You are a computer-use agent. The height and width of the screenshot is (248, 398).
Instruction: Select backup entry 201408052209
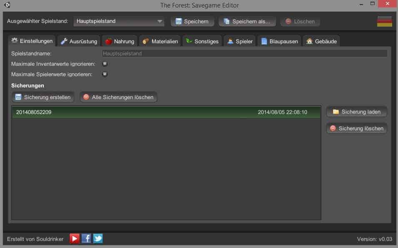(166, 112)
